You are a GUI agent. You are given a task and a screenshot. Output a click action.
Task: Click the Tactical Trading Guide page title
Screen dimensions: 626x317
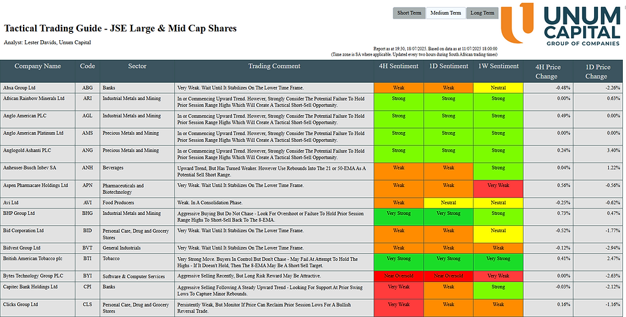pyautogui.click(x=120, y=28)
